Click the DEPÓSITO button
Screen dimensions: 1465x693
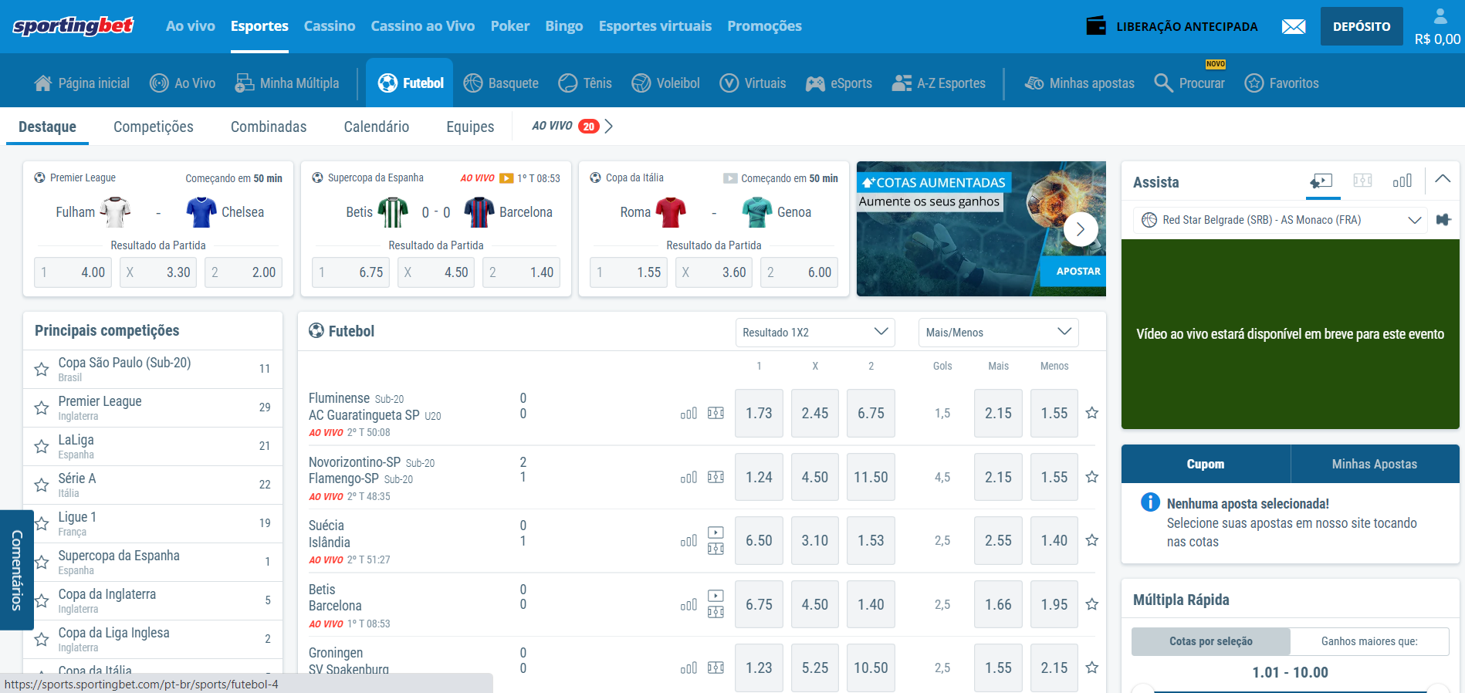[1362, 26]
